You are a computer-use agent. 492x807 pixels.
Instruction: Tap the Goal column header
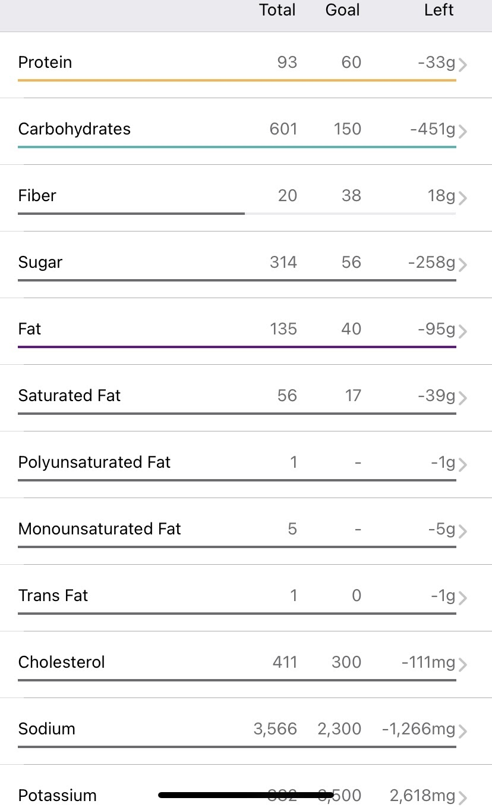(343, 10)
